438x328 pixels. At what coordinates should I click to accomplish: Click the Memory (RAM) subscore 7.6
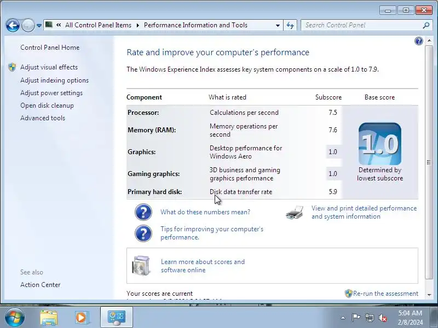(x=333, y=130)
